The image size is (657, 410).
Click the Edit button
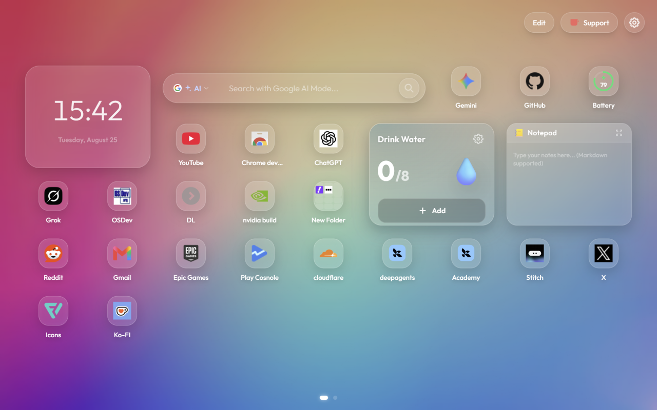coord(539,23)
